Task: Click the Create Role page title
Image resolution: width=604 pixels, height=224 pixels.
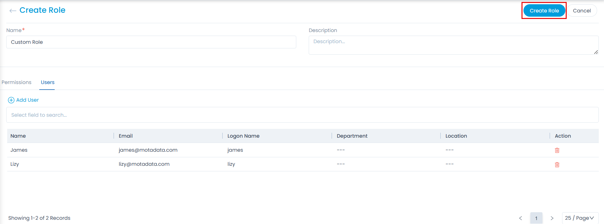Action: coord(43,10)
